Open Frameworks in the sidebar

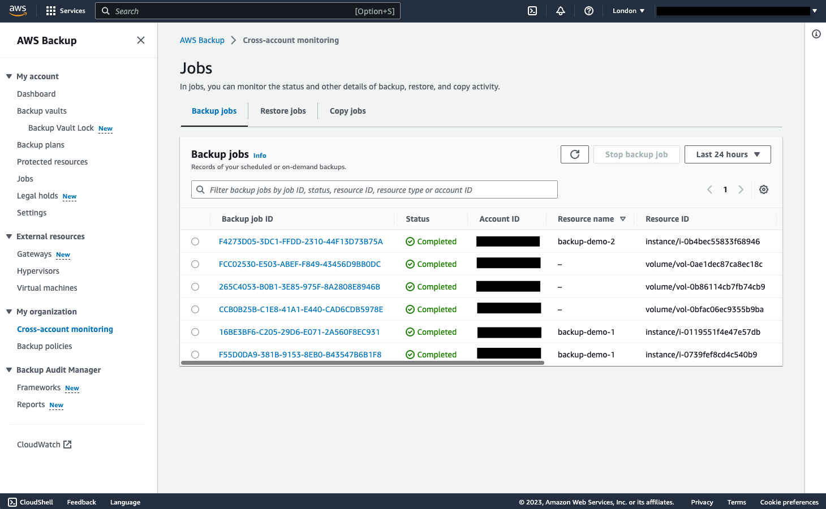point(38,387)
